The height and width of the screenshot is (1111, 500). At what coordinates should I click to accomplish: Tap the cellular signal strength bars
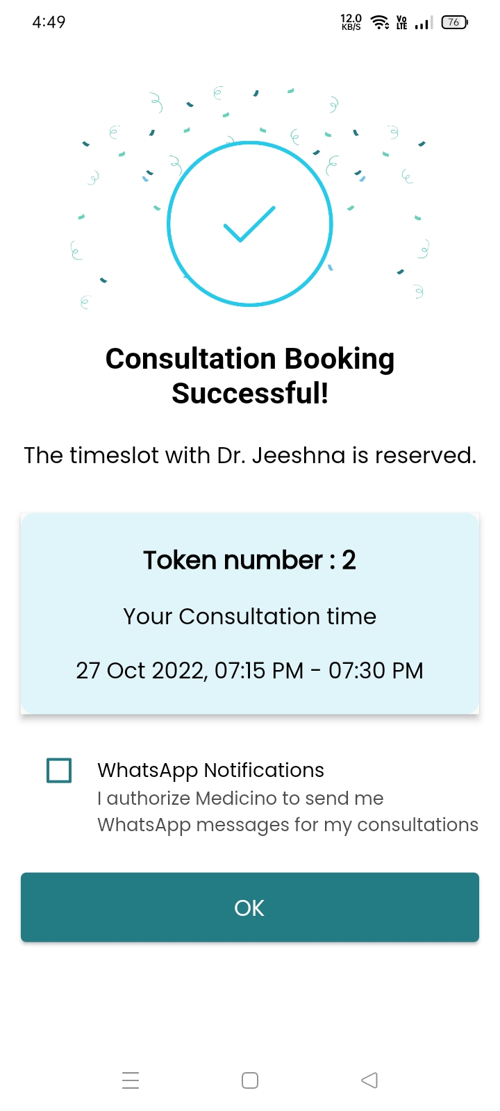click(423, 24)
